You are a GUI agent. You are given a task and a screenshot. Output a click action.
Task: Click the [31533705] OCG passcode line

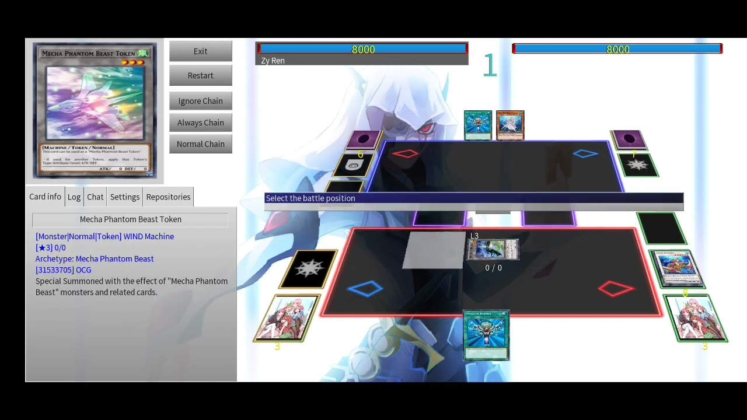pyautogui.click(x=63, y=269)
